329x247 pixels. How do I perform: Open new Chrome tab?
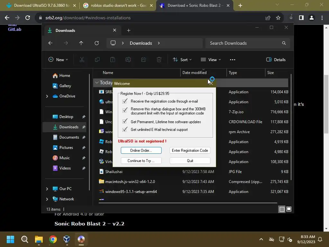(240, 5)
